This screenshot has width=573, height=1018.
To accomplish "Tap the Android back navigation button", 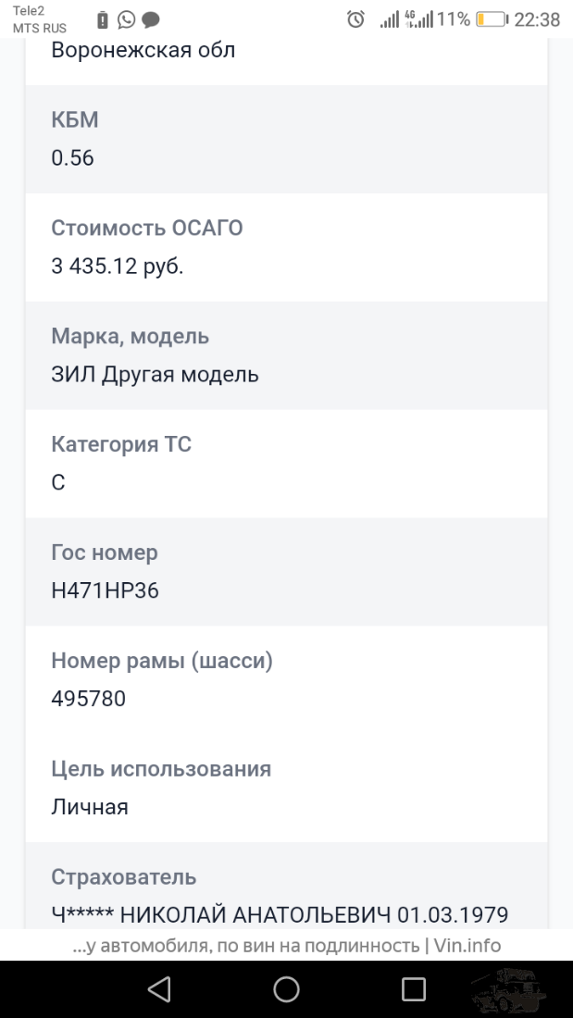I will (159, 989).
